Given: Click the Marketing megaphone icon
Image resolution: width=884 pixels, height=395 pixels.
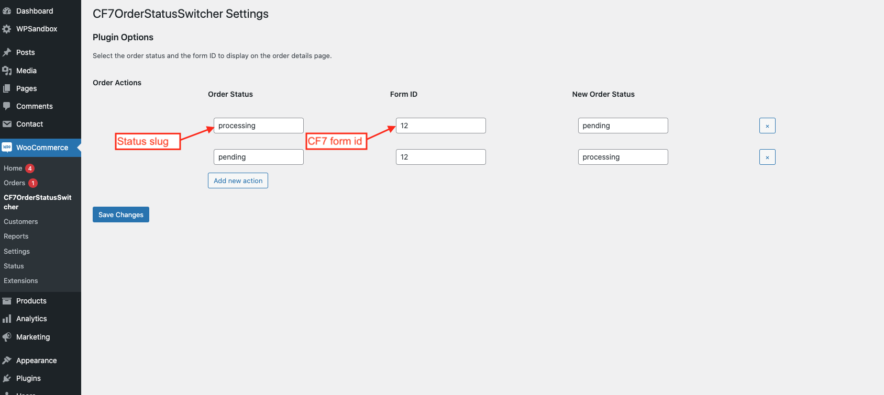Looking at the screenshot, I should [x=7, y=337].
